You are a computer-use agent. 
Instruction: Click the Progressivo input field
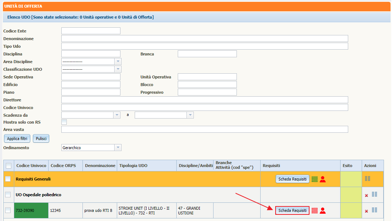pyautogui.click(x=207, y=92)
